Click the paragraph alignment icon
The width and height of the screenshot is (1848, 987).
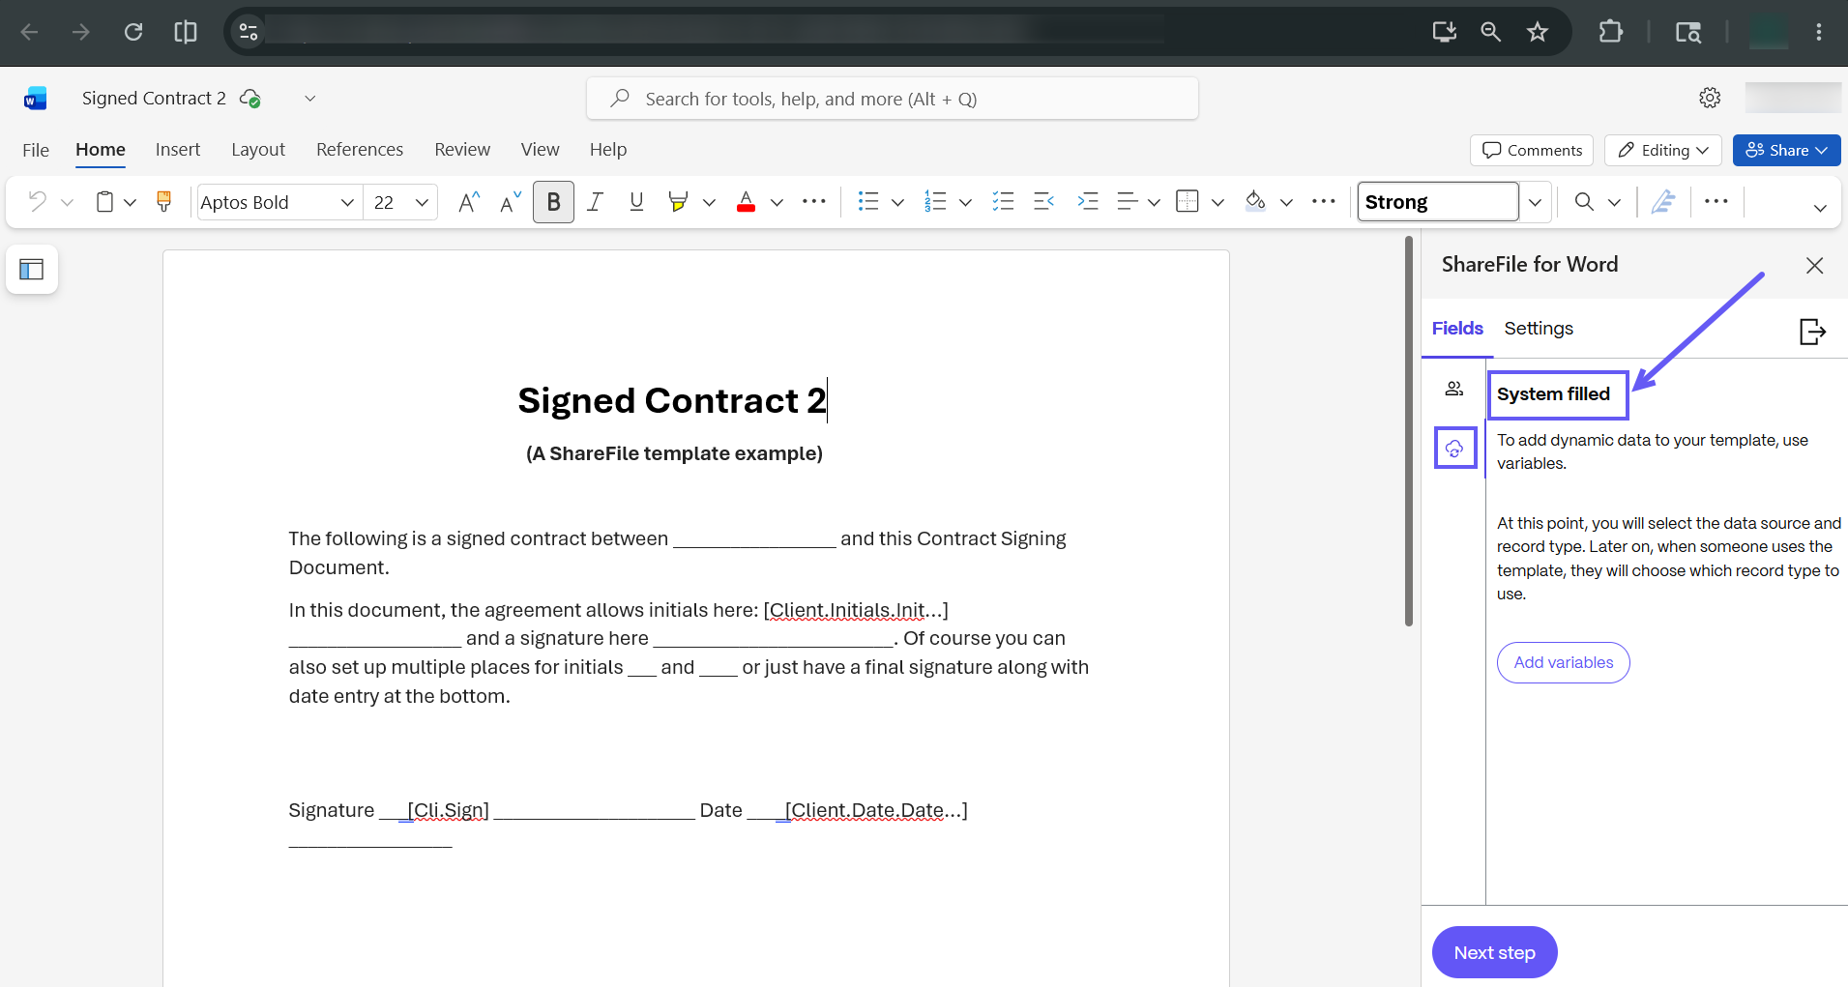click(1127, 201)
